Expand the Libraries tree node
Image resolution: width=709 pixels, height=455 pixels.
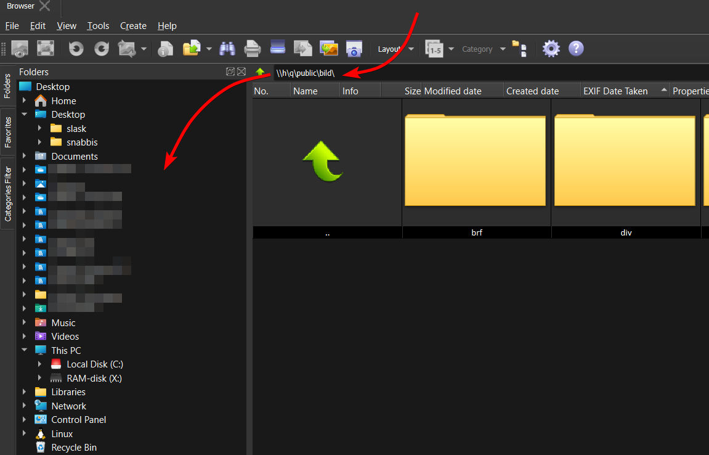point(25,392)
